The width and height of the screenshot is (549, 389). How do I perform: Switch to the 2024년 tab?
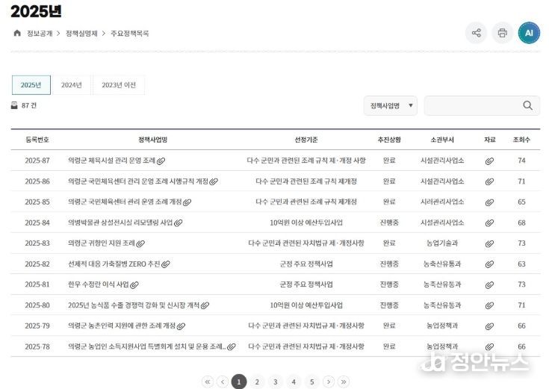pos(72,85)
